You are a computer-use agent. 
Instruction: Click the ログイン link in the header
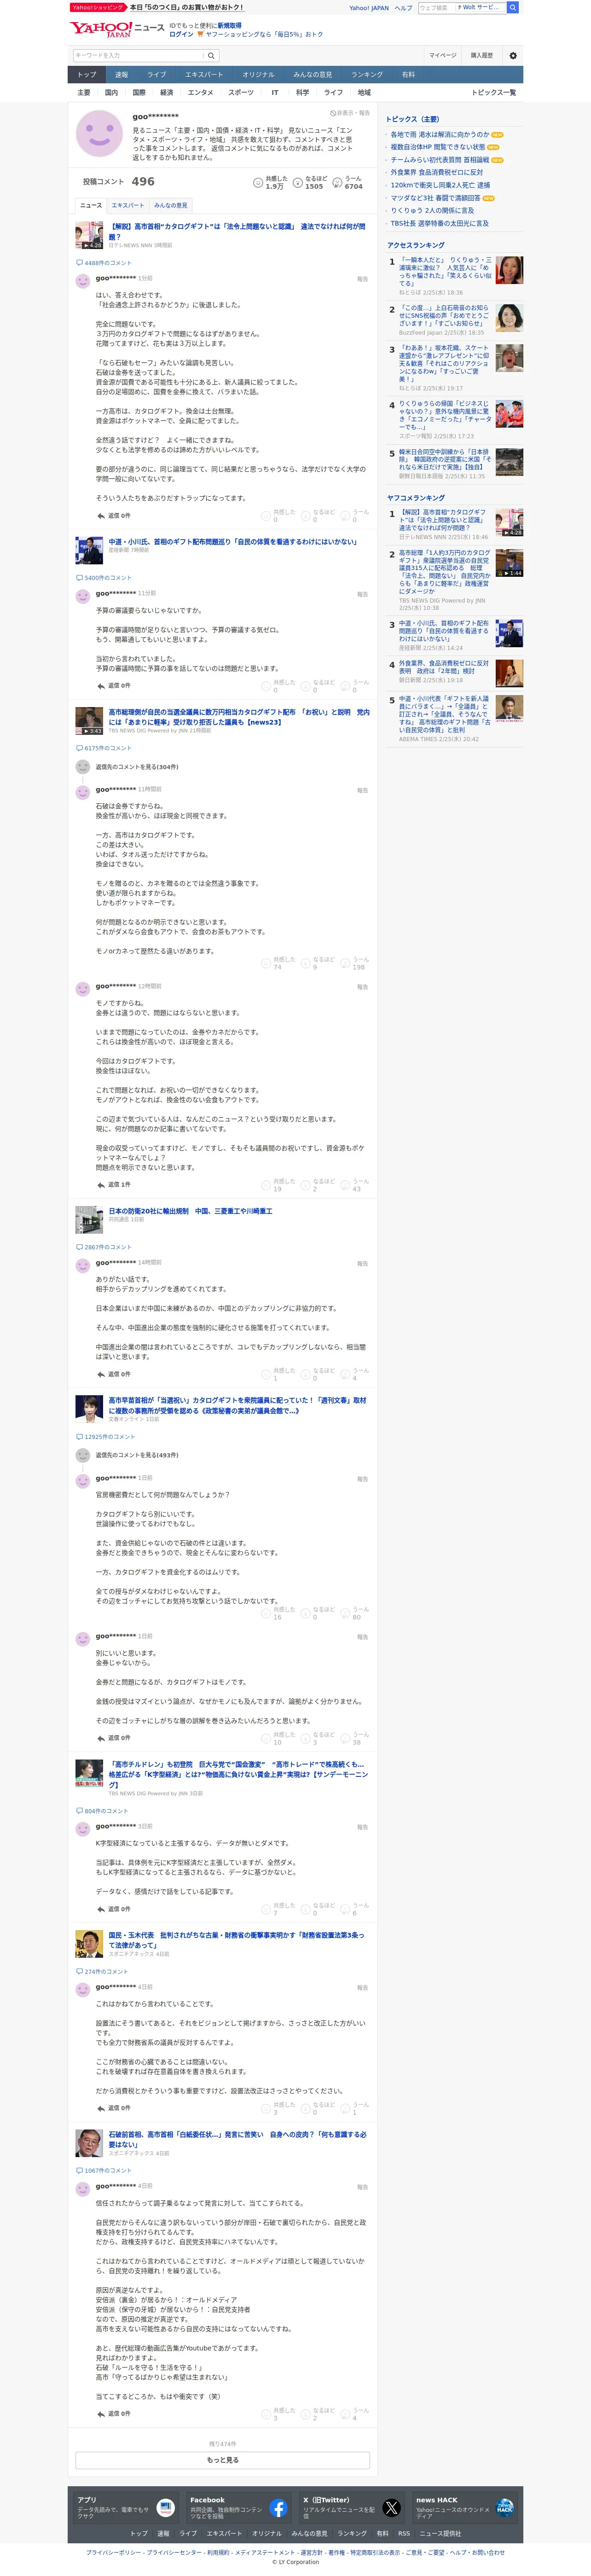pos(181,34)
